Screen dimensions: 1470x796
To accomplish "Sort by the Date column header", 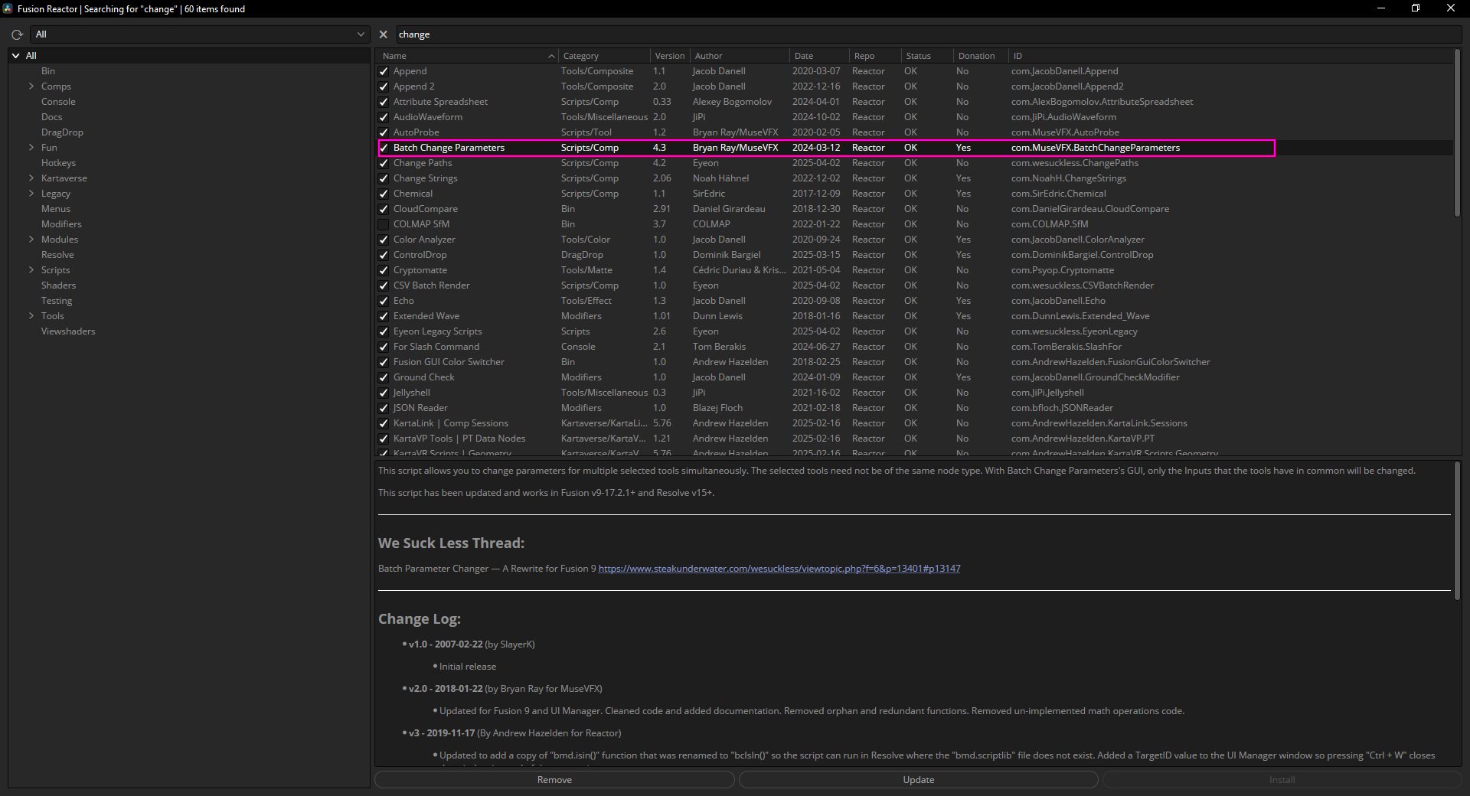I will click(819, 56).
